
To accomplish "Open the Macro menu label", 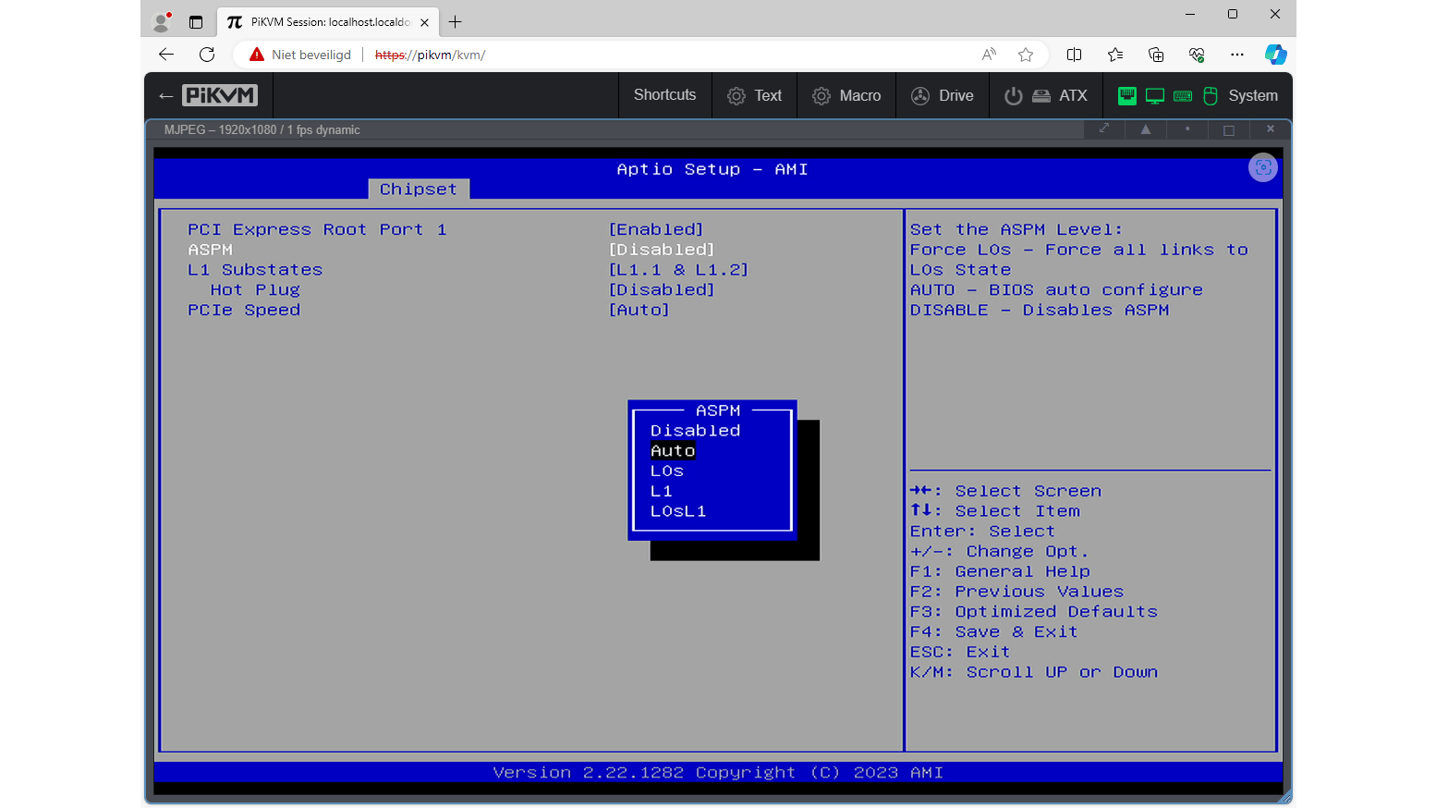I will click(x=860, y=96).
